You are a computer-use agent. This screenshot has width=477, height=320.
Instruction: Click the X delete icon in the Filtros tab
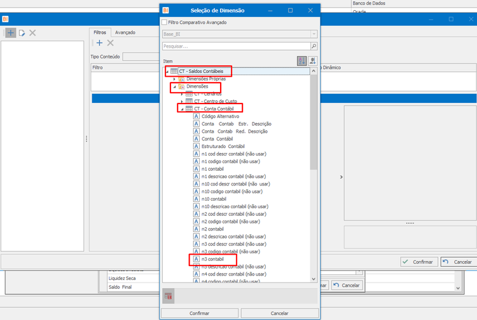tap(111, 43)
